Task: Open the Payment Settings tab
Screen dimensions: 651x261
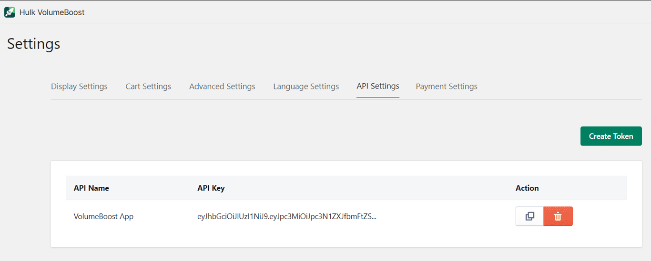Action: (447, 87)
